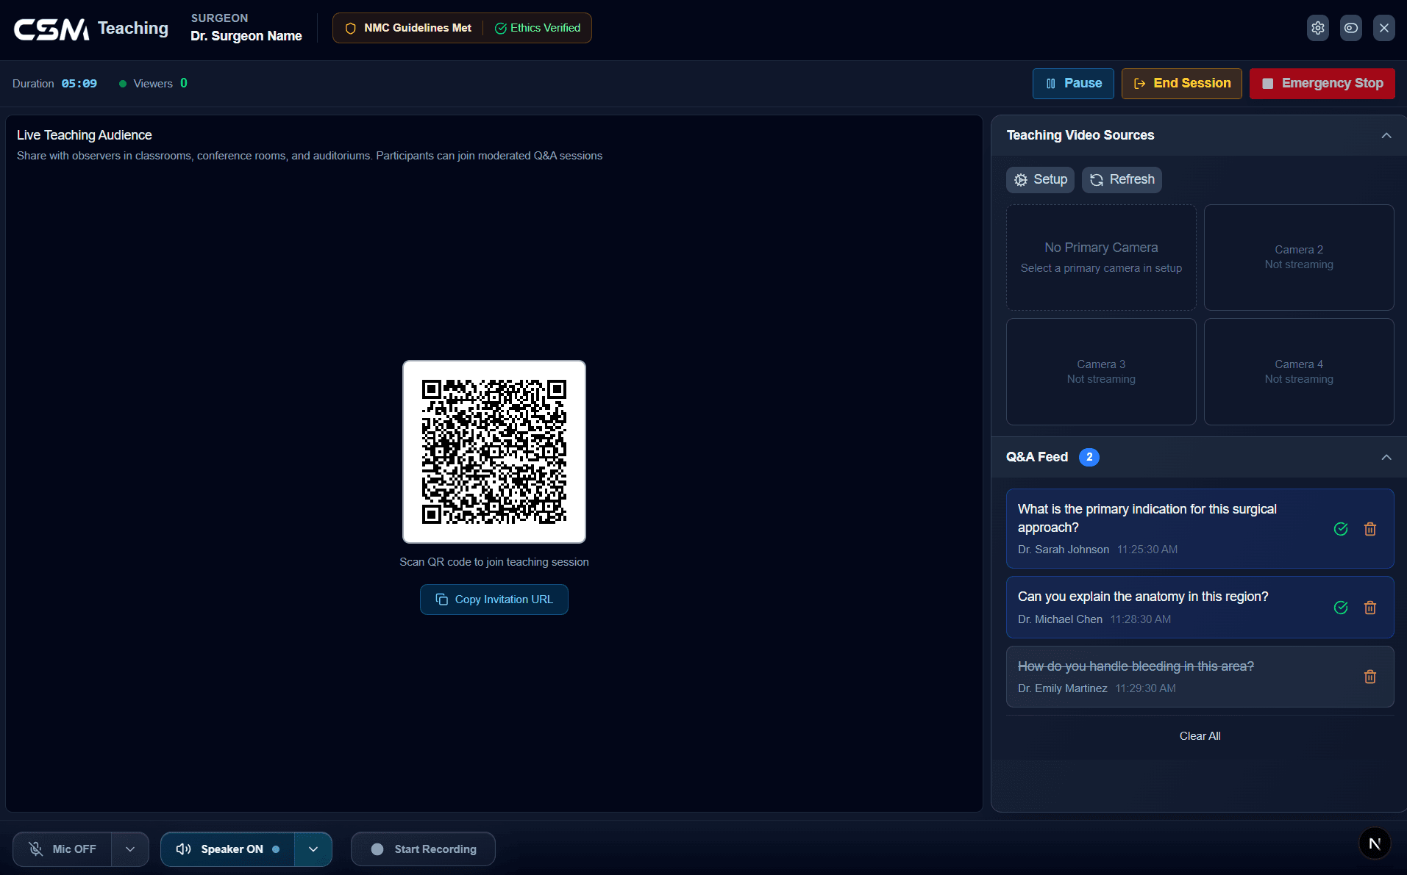Click the Teaching label beside the logo
This screenshot has height=875, width=1407.
[x=133, y=29]
